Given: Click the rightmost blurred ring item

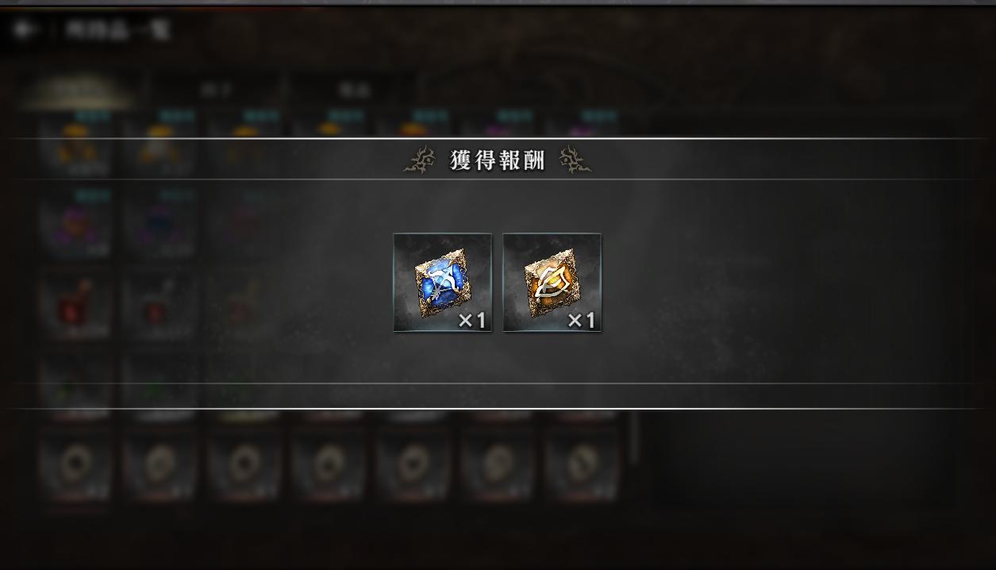Looking at the screenshot, I should tap(582, 464).
